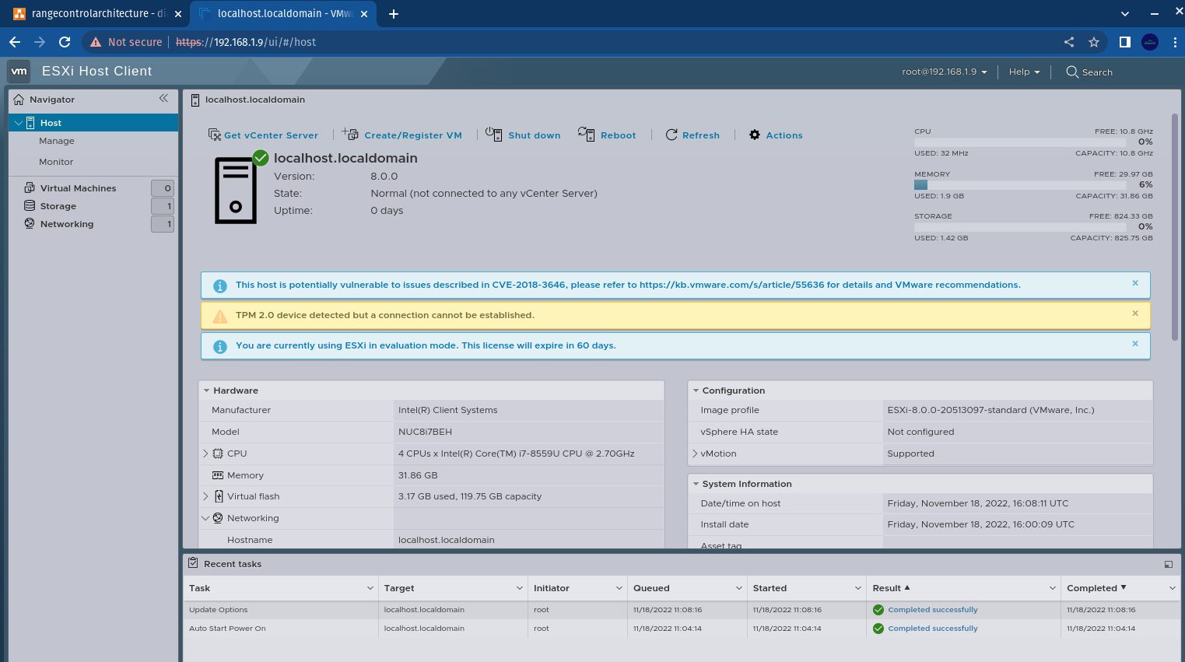Click the Refresh circular arrow icon

pyautogui.click(x=671, y=135)
